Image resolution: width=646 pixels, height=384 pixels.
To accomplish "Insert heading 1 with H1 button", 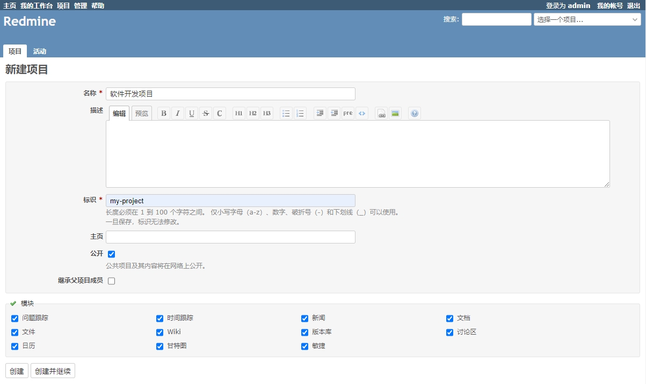I will [239, 113].
